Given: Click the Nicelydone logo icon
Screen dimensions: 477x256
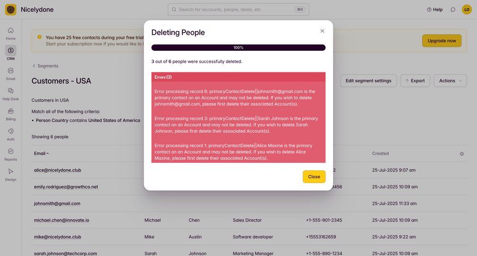Looking at the screenshot, I should click(x=11, y=10).
